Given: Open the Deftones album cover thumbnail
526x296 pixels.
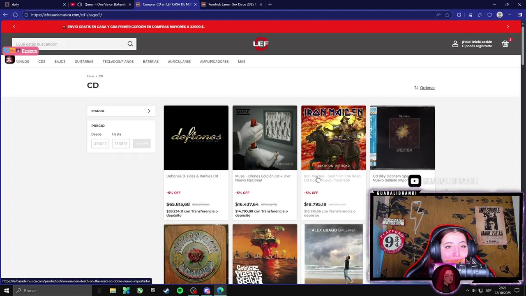Looking at the screenshot, I should pos(196,138).
